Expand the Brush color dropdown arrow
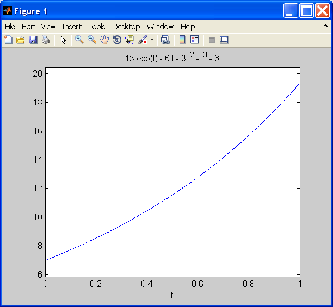The width and height of the screenshot is (333, 307). pos(152,40)
